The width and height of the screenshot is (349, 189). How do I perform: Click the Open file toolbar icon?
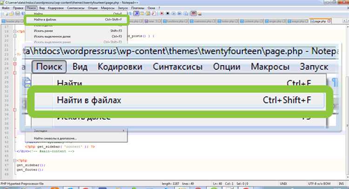[x=12, y=14]
